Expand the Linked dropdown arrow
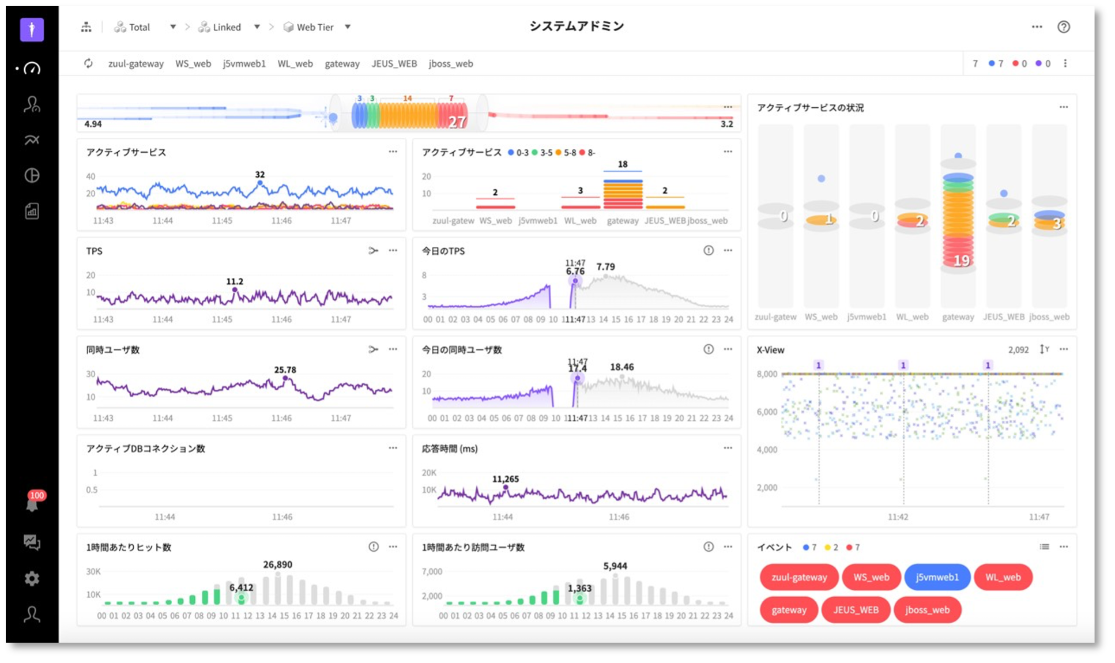Image resolution: width=1115 pixels, height=663 pixels. click(257, 27)
